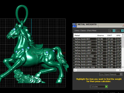
Task: Select the Yellow Gold:18KY R... row
Action: 97,50
